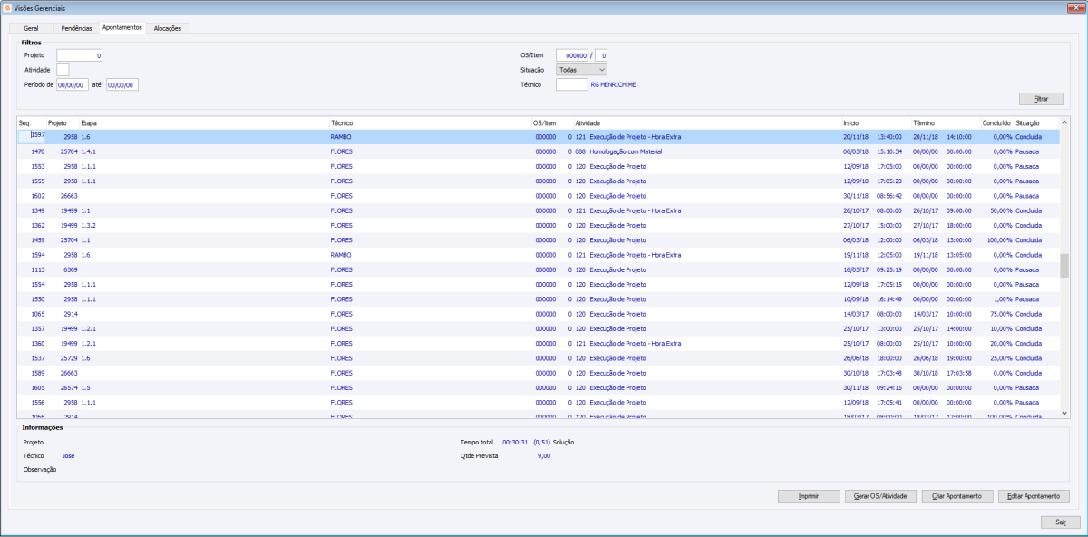Image resolution: width=1088 pixels, height=537 pixels.
Task: Click the Sair button
Action: (1060, 522)
